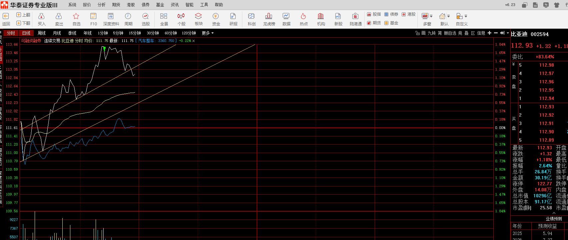
Task: Open the 板块 sector layers icon
Action: (198, 16)
